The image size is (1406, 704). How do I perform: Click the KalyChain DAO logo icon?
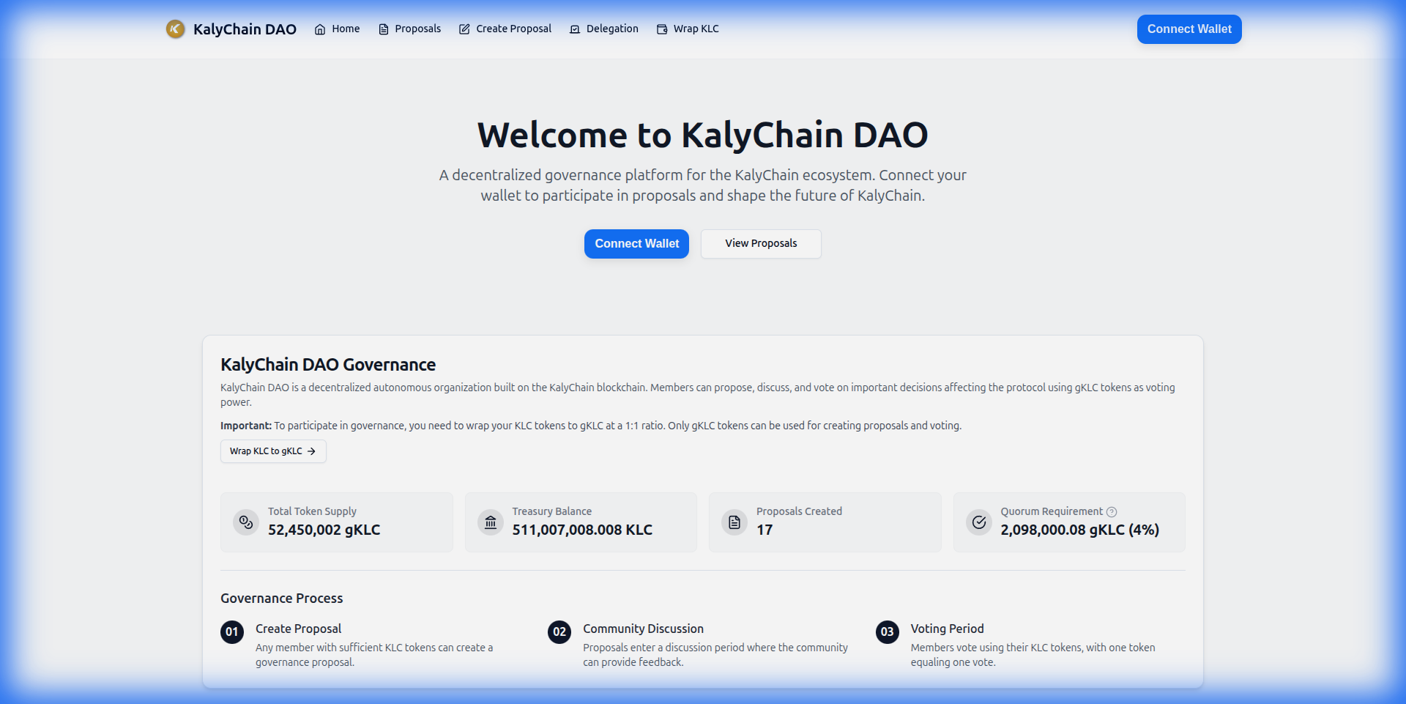tap(175, 29)
